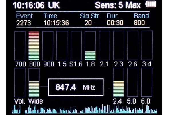Click the 900 label under the bars
The width and height of the screenshot is (172, 115).
(49, 64)
